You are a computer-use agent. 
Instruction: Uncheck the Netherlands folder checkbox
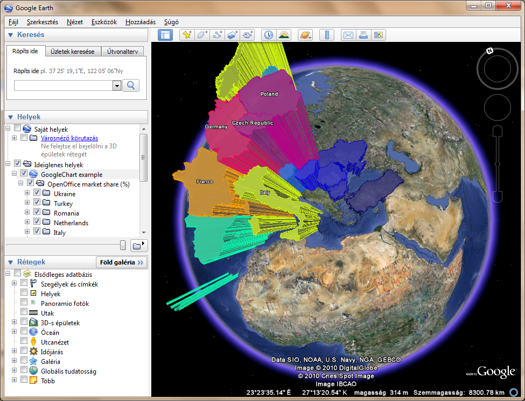pyautogui.click(x=37, y=222)
